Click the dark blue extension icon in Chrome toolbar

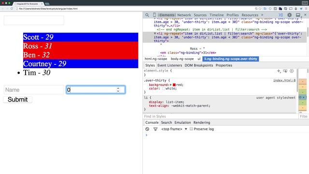tap(280, 9)
